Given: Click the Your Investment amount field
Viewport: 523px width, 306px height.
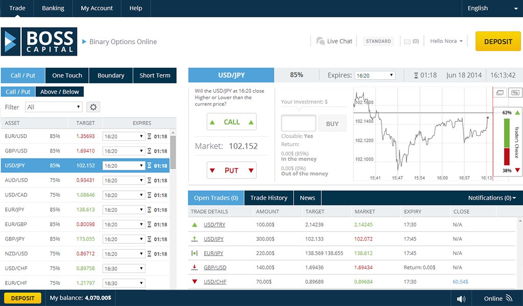Looking at the screenshot, I should (x=298, y=122).
